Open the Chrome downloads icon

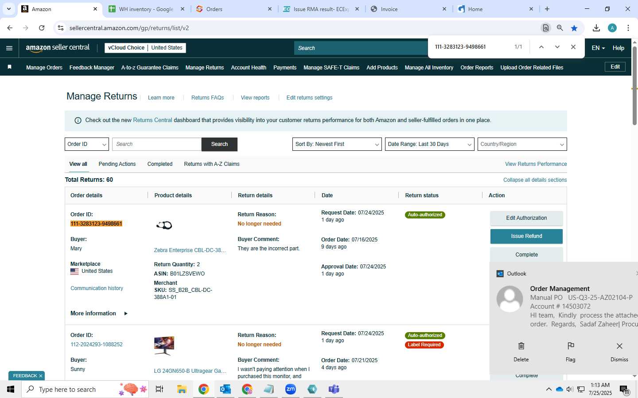pos(596,28)
